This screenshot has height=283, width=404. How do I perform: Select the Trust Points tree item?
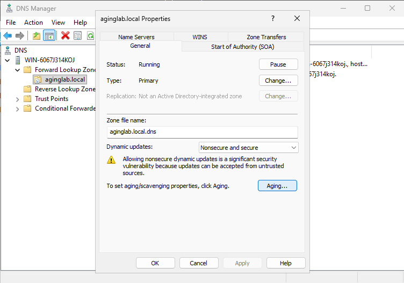52,99
